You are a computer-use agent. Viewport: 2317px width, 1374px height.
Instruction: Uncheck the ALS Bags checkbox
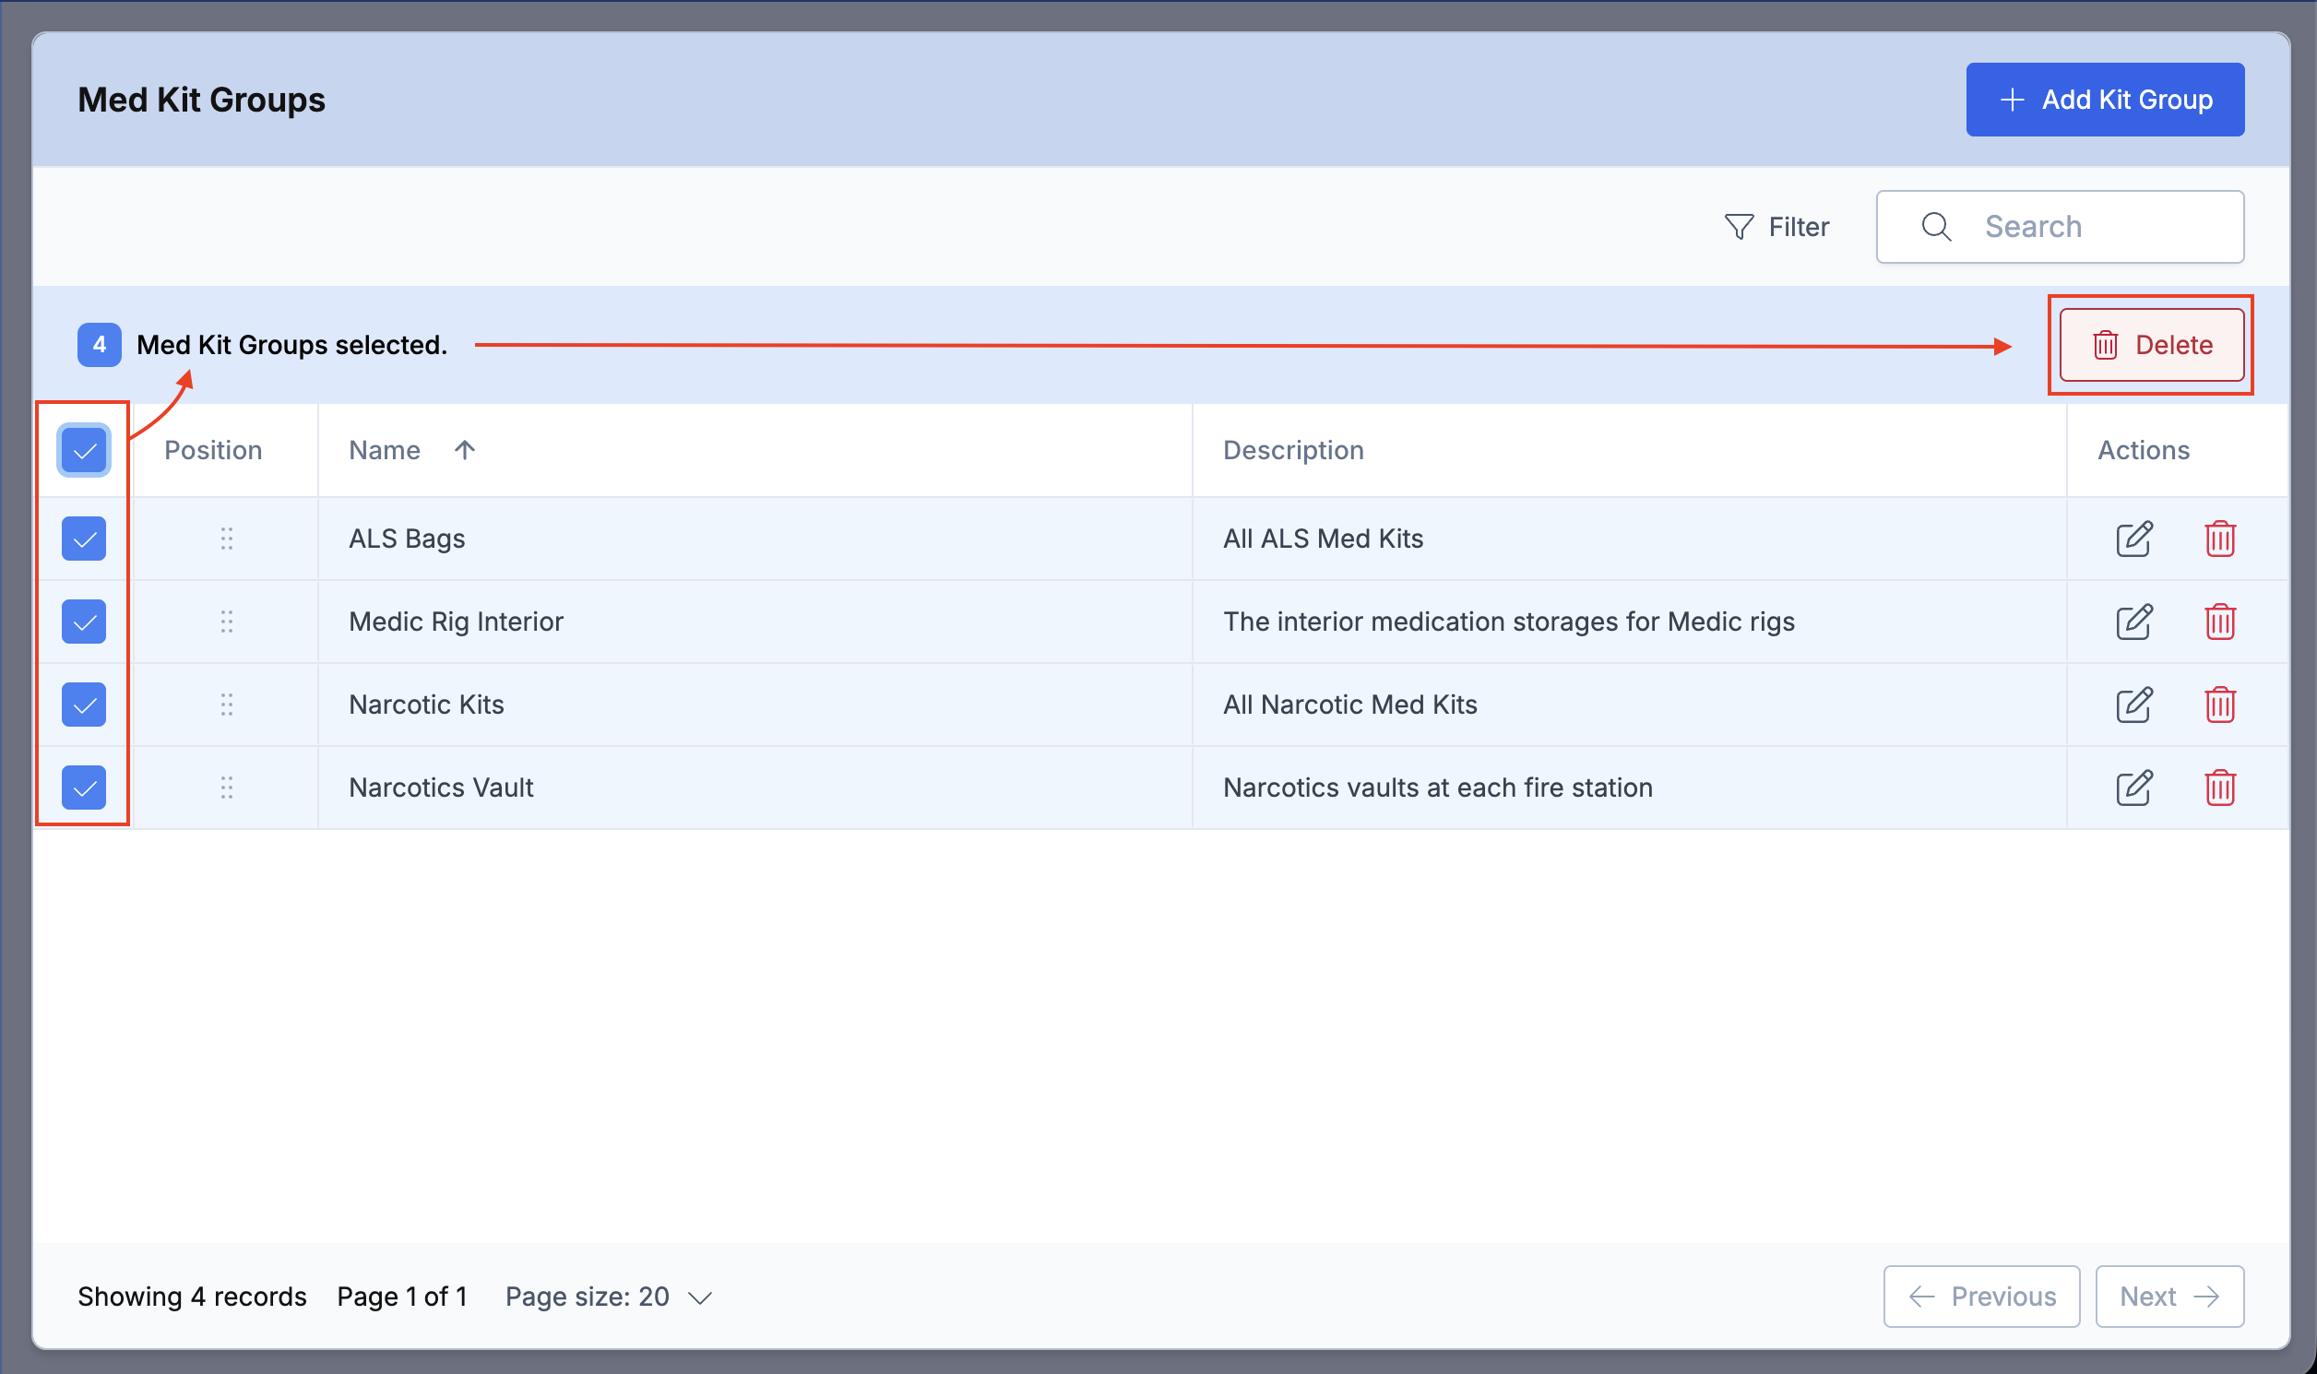pos(84,539)
